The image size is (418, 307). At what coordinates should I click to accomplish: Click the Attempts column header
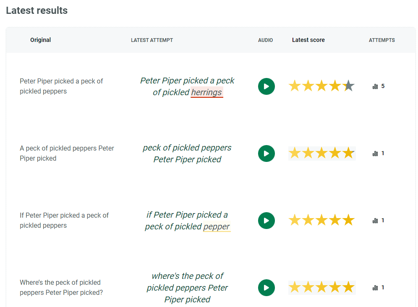coord(381,40)
